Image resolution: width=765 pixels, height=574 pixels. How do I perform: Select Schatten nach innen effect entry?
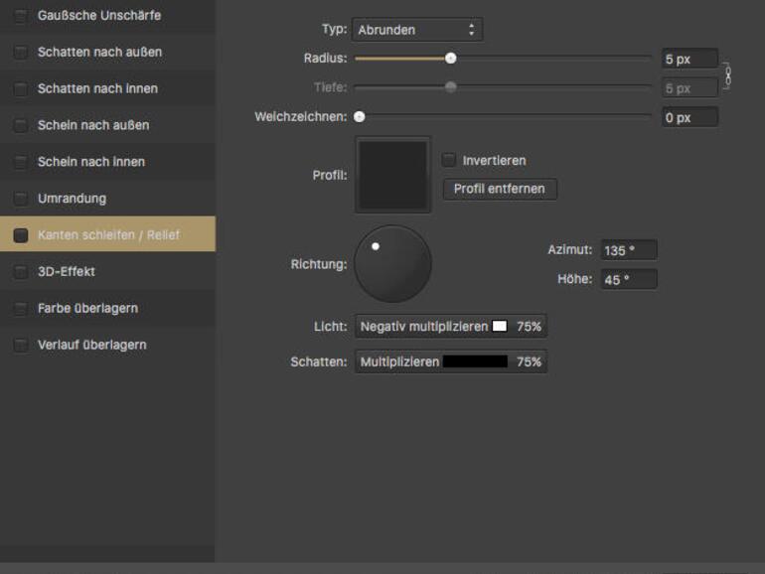107,88
